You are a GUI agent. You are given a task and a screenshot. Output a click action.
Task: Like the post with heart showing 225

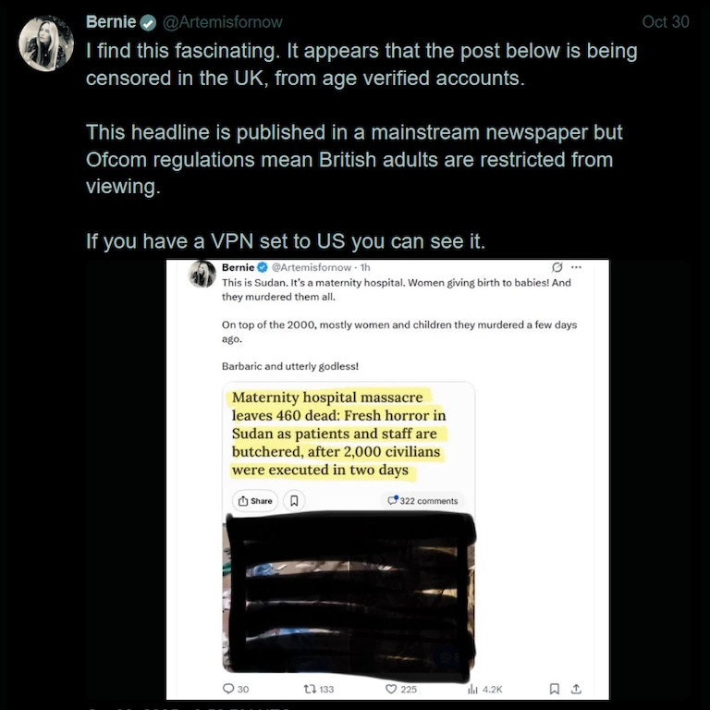(400, 689)
